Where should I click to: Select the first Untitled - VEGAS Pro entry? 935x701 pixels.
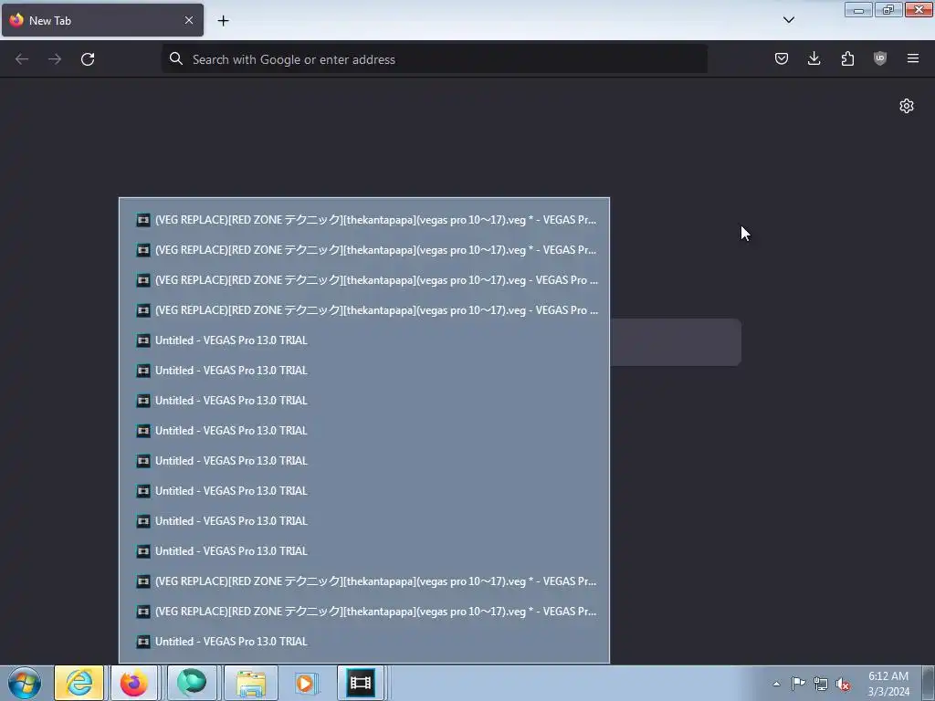(x=364, y=340)
